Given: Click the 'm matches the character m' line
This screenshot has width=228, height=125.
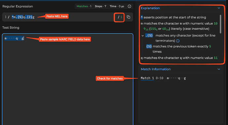Looking at the screenshot, I should click(x=179, y=26).
